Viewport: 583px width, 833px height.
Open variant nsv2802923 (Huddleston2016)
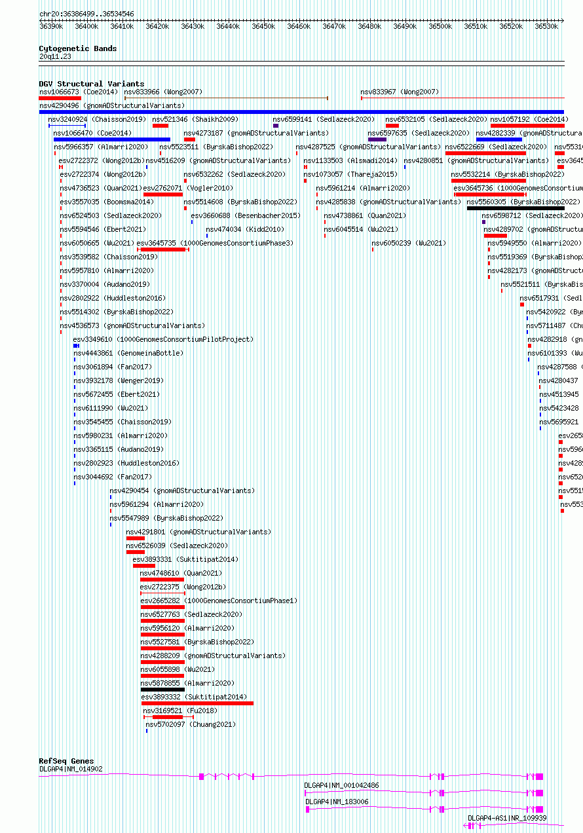click(x=126, y=464)
